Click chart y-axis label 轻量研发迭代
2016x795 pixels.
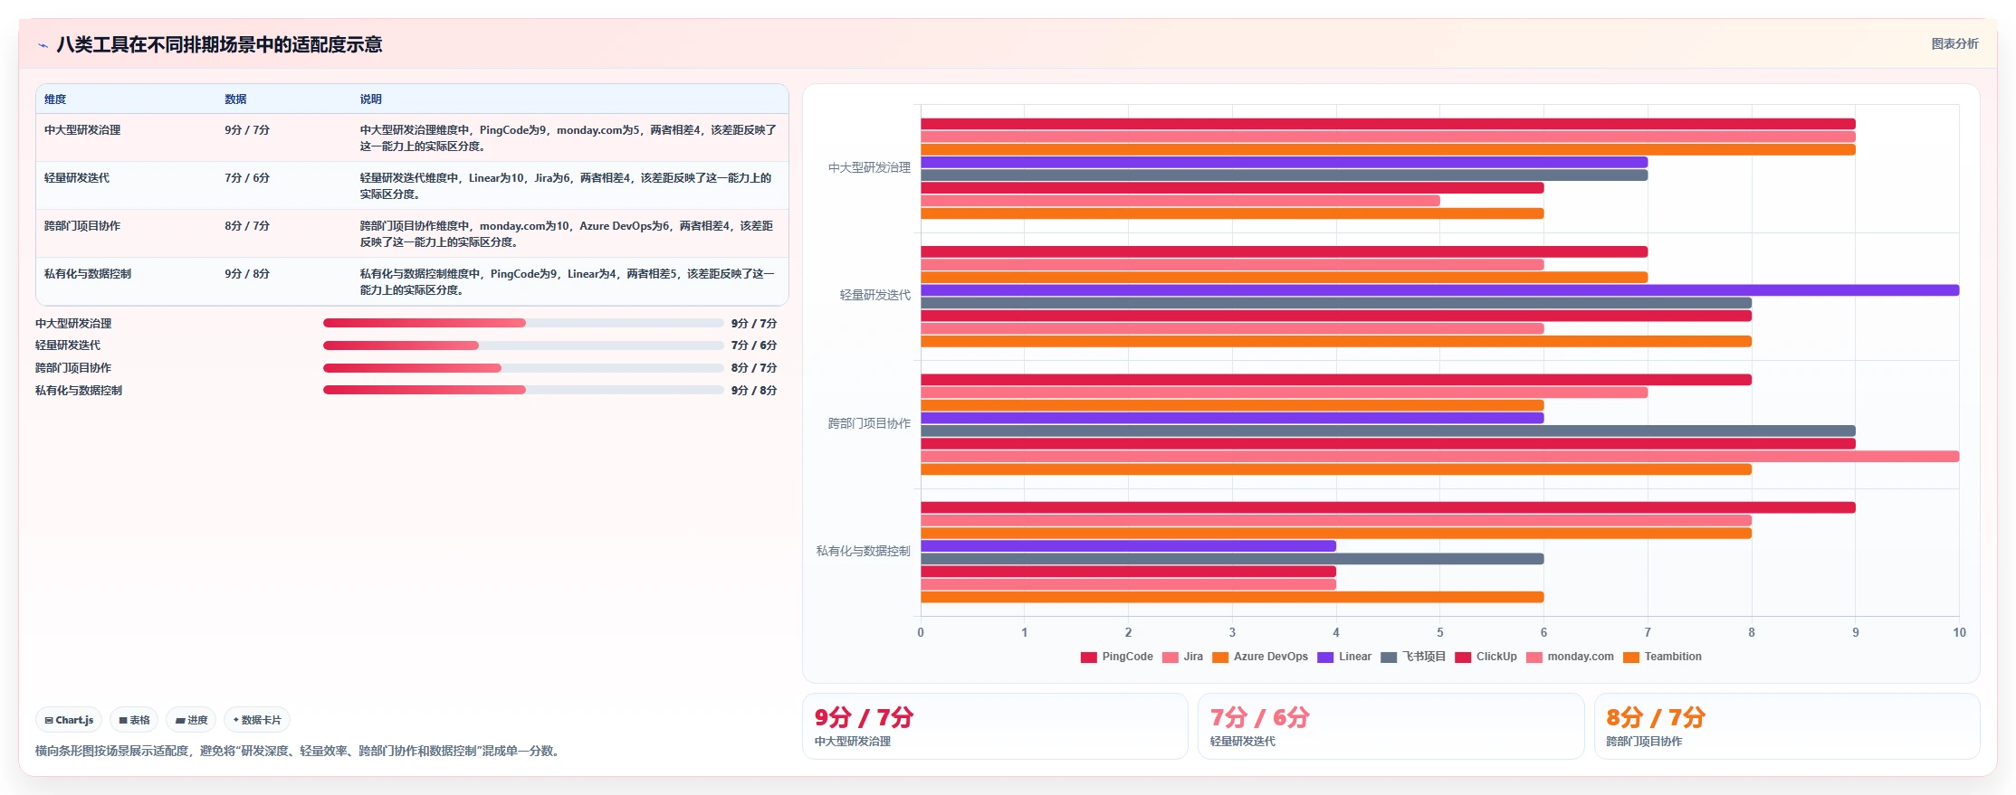click(874, 296)
